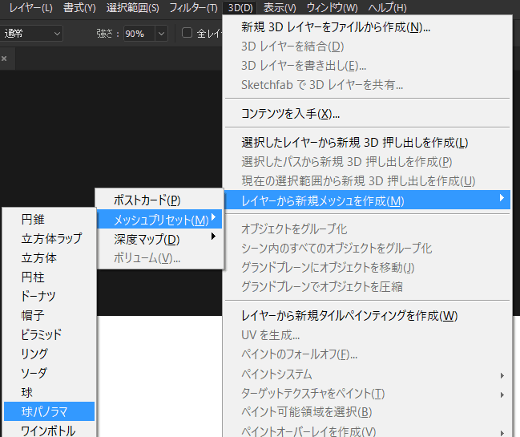Choose ワインボトル mesh preset
This screenshot has width=520, height=437.
[x=49, y=430]
